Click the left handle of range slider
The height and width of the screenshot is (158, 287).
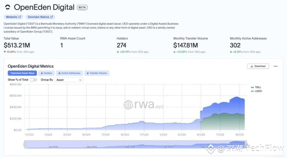click(x=24, y=145)
